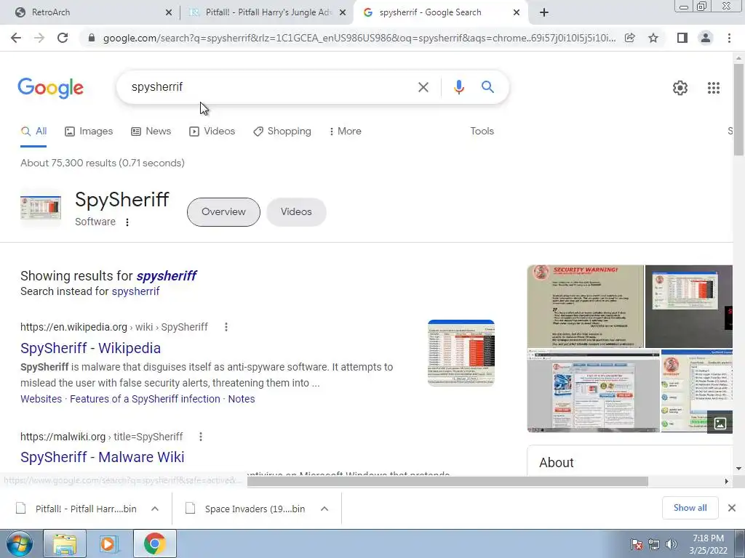Open Google quick settings gear
Screen dimensions: 745x558
tap(680, 88)
